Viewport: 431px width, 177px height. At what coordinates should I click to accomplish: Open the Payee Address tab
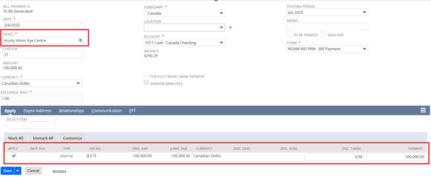(x=37, y=111)
